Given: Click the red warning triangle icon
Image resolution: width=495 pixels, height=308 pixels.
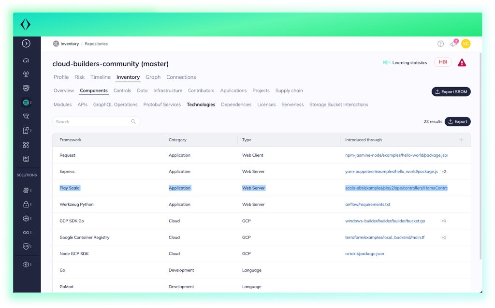Looking at the screenshot, I should pyautogui.click(x=462, y=62).
